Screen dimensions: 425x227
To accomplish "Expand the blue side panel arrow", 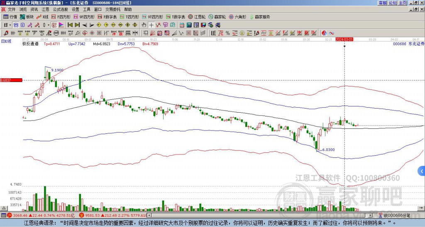I will click(x=422, y=171).
